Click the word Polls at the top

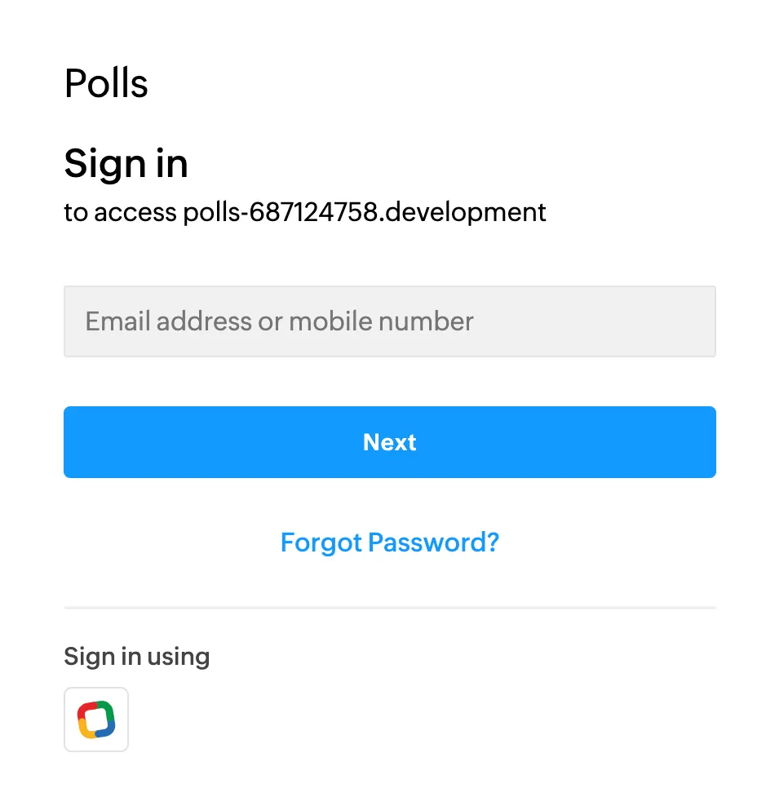[x=106, y=84]
